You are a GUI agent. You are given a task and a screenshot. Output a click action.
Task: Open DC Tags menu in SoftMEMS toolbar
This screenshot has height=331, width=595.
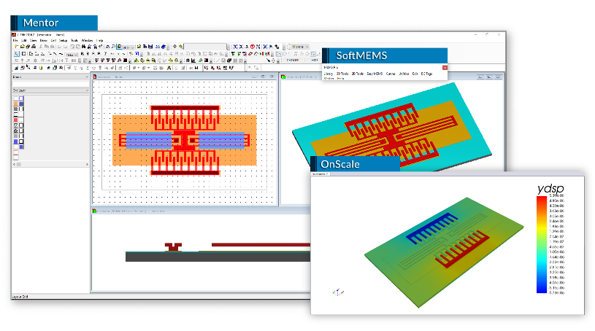[x=427, y=74]
